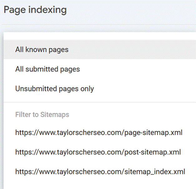Click the word 'indexing' in the title

tap(47, 10)
